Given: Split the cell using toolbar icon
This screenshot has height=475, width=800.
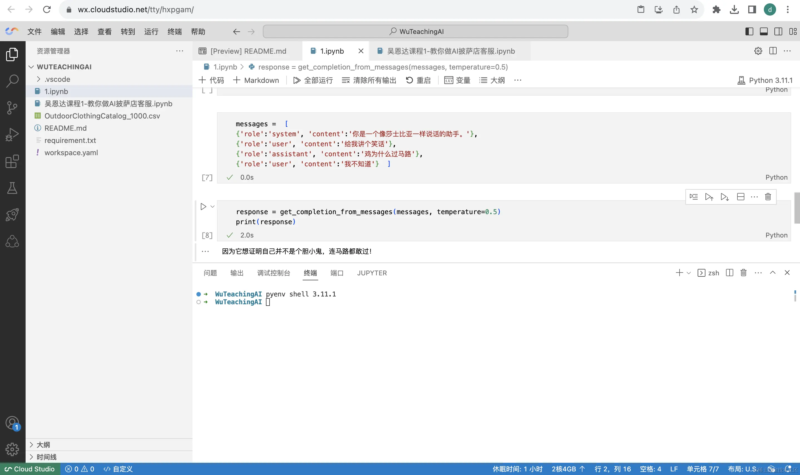Looking at the screenshot, I should (x=740, y=197).
